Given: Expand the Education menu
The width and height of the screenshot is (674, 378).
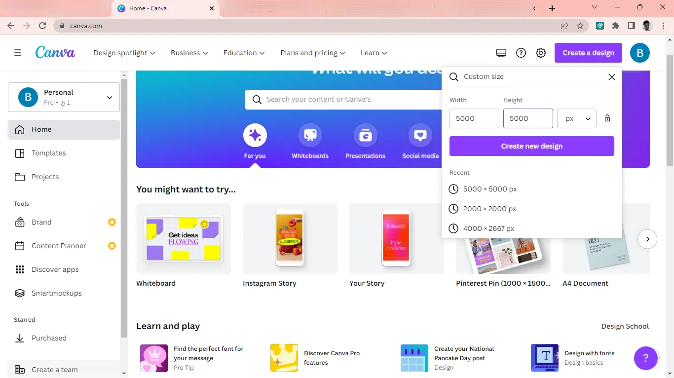Looking at the screenshot, I should 244,53.
